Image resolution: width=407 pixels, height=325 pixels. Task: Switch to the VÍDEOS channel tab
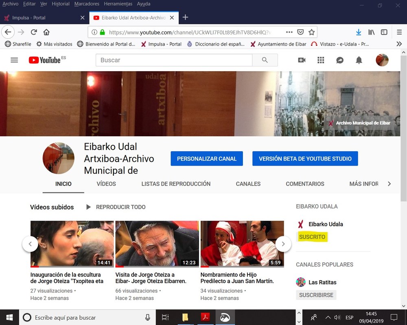click(x=106, y=184)
